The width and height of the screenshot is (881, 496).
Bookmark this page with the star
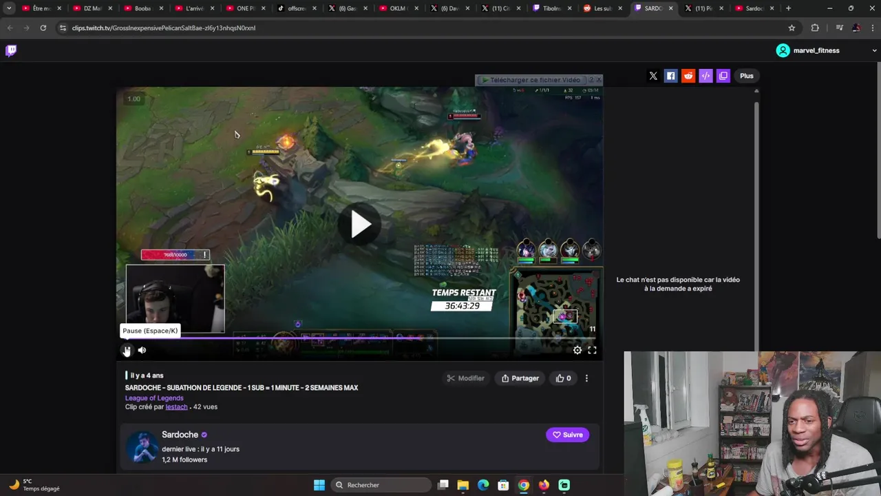tap(792, 28)
